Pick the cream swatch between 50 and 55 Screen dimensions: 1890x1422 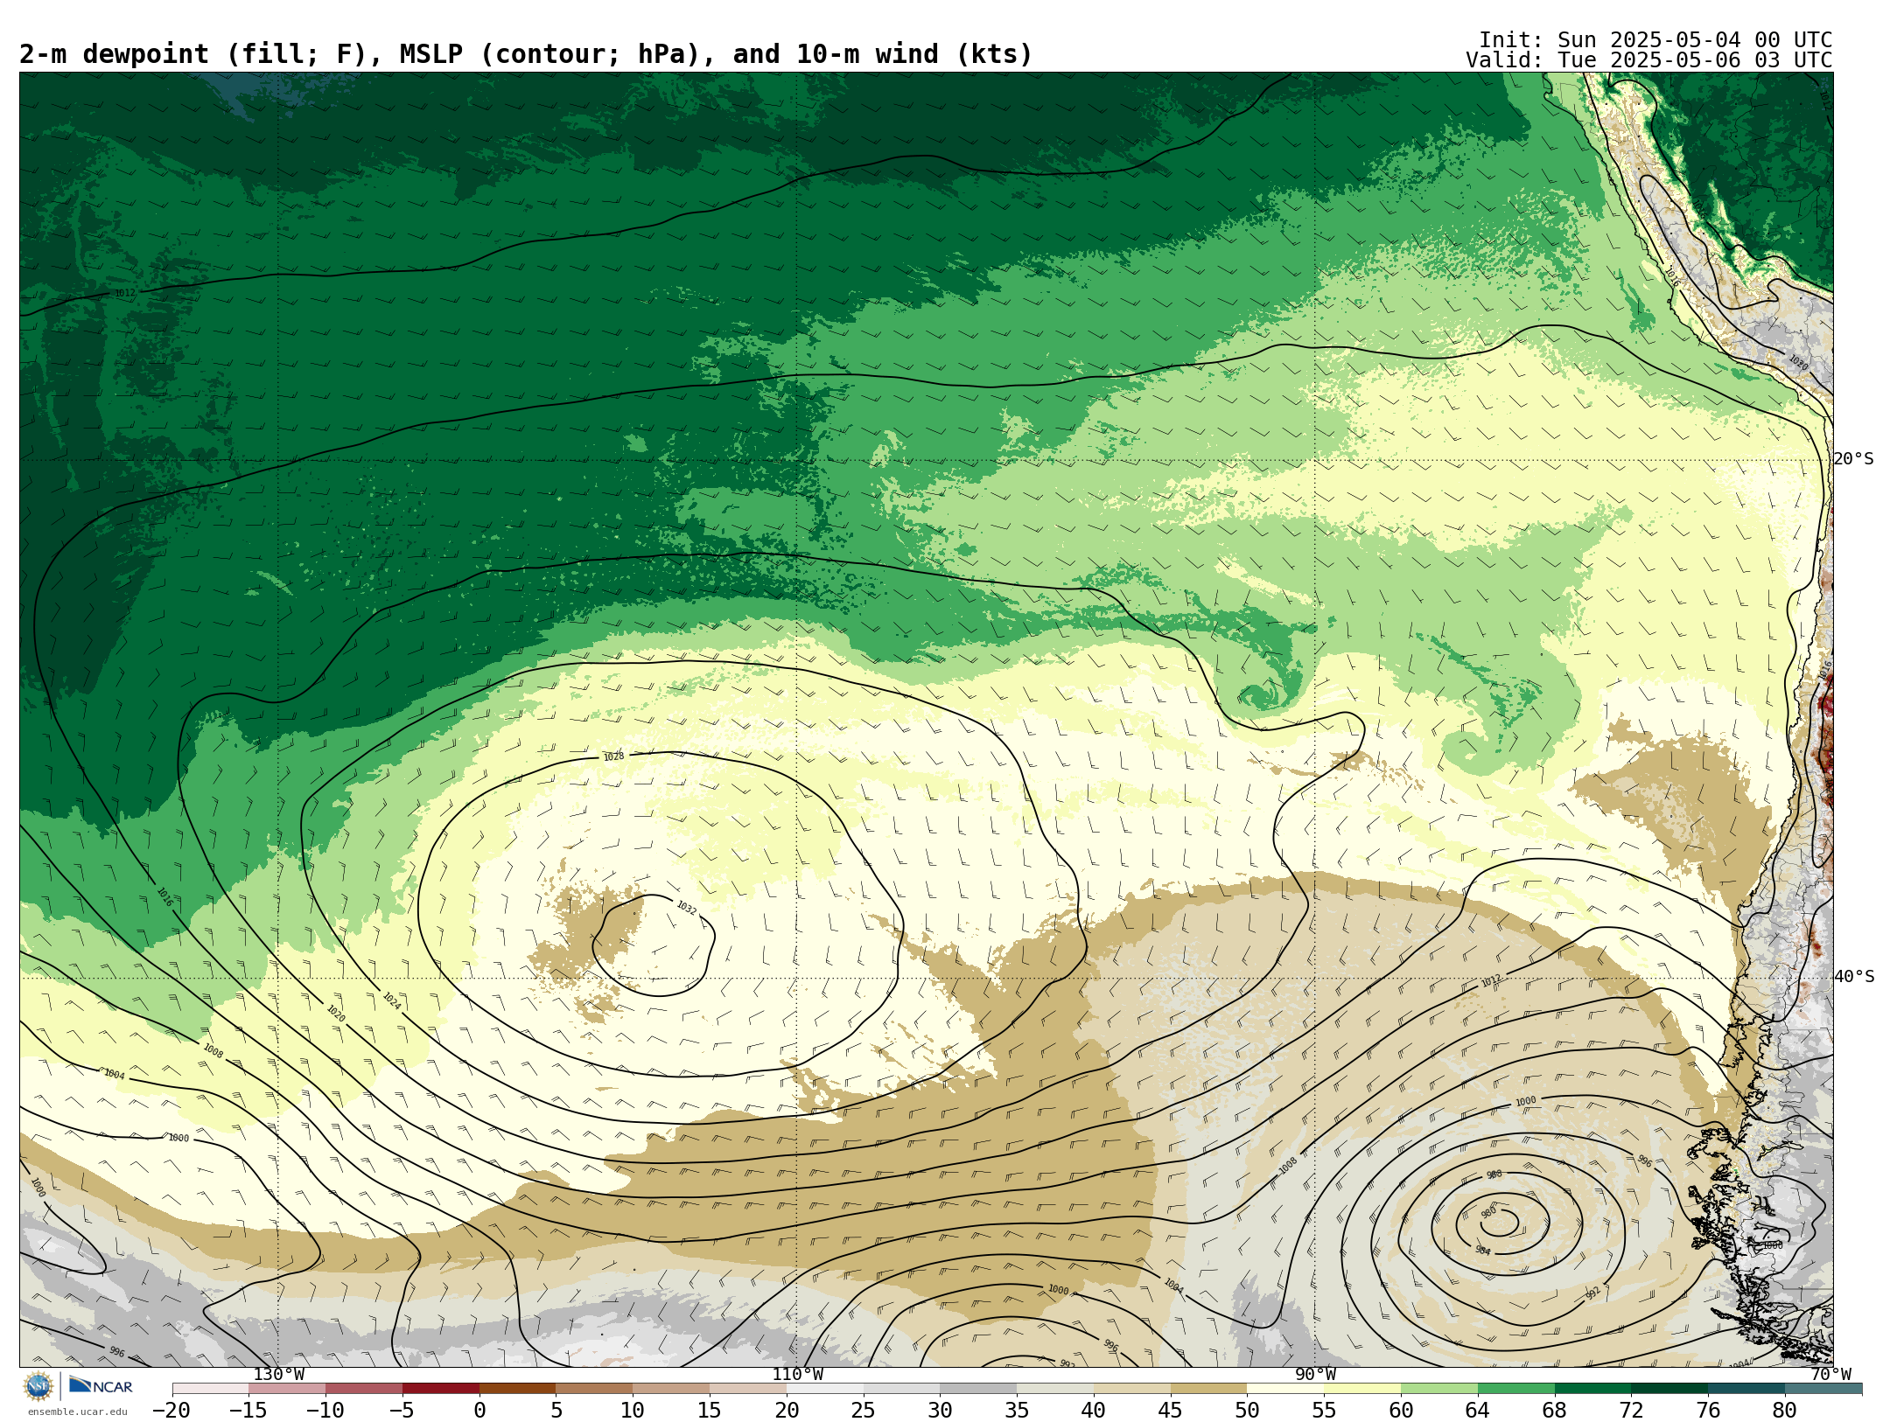pyautogui.click(x=1285, y=1389)
